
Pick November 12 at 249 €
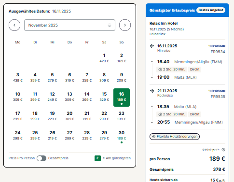coord(52,97)
